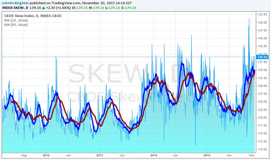Click the 127.50 price axis label

click(262, 94)
